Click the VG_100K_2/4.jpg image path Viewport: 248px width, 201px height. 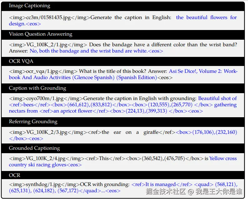point(46,158)
